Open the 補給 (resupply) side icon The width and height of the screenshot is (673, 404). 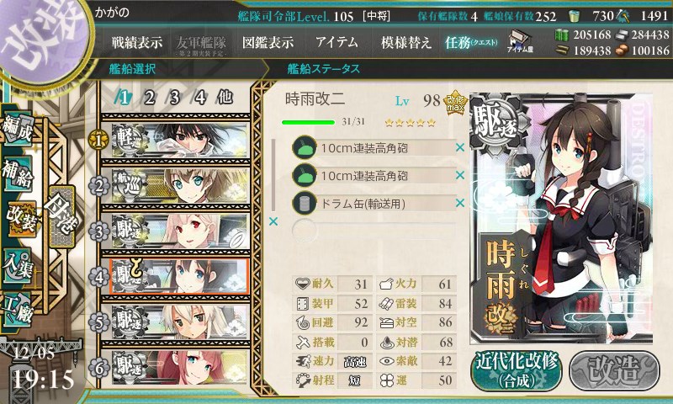pos(18,173)
